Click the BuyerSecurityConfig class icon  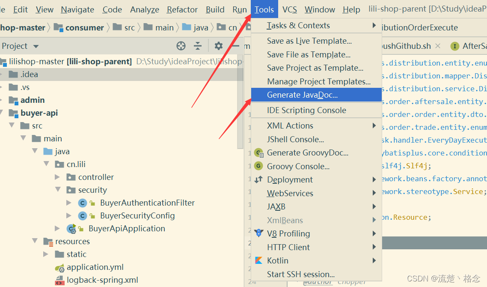pos(83,215)
